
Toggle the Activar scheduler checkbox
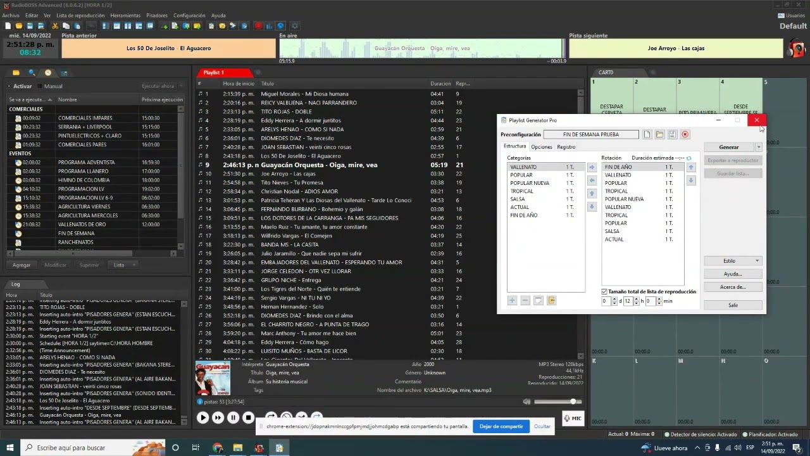coord(9,86)
